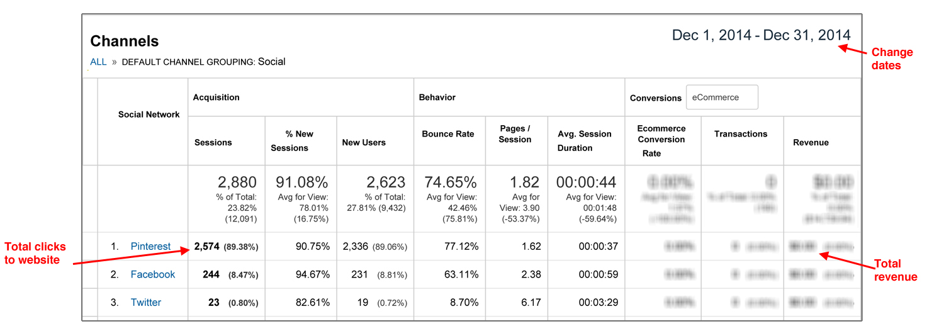Select the Twitter network link
Image resolution: width=944 pixels, height=331 pixels.
pyautogui.click(x=146, y=302)
